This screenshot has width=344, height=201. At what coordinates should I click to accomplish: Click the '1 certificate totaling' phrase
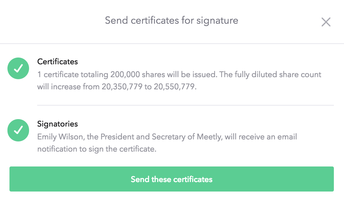(73, 75)
